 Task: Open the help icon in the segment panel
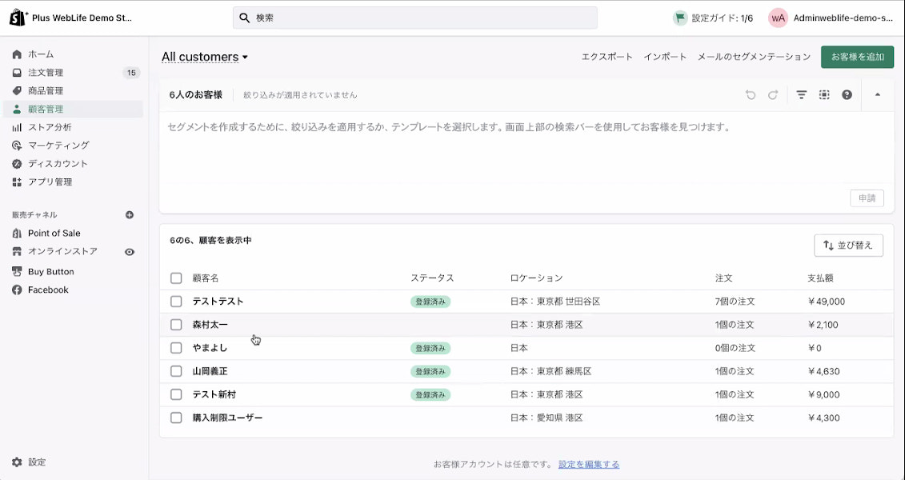click(847, 94)
